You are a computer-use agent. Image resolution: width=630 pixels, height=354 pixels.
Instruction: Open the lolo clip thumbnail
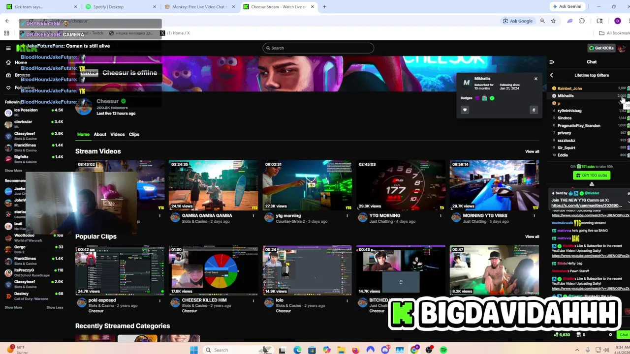pyautogui.click(x=307, y=270)
